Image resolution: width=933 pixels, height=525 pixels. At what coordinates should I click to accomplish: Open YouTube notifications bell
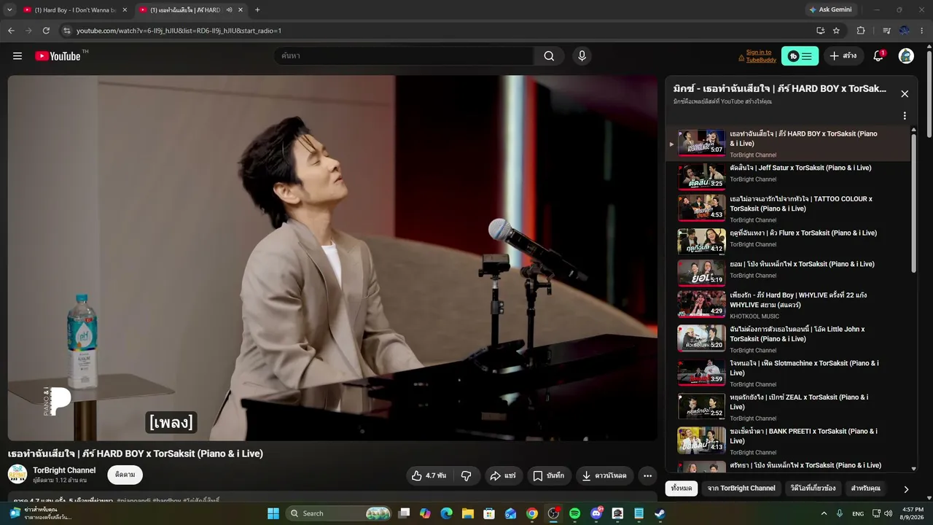(x=878, y=56)
